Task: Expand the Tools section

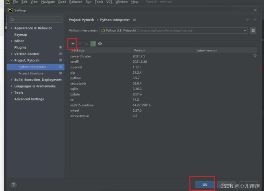Action: [x=11, y=93]
